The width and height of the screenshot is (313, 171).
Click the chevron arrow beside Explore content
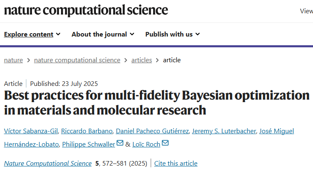tap(58, 34)
